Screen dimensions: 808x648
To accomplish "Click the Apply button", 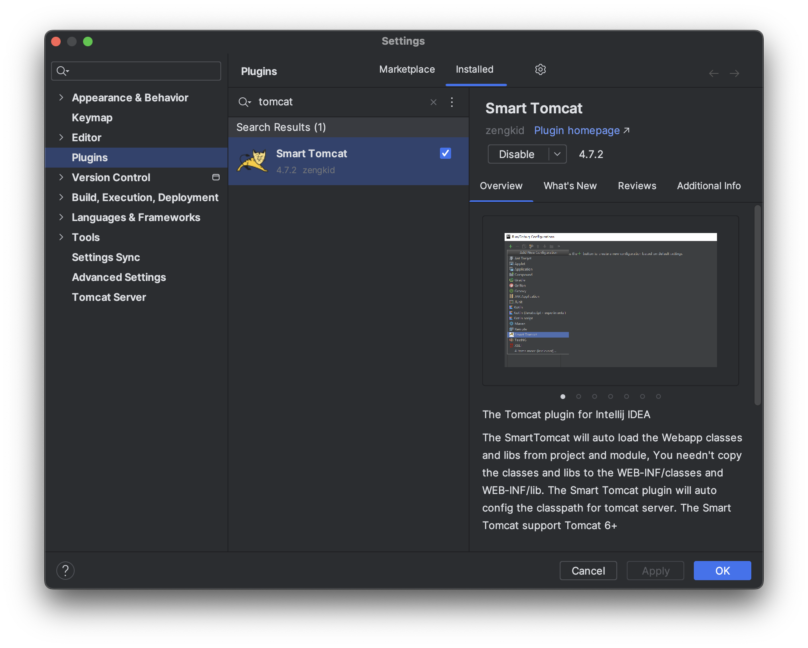I will (x=656, y=571).
